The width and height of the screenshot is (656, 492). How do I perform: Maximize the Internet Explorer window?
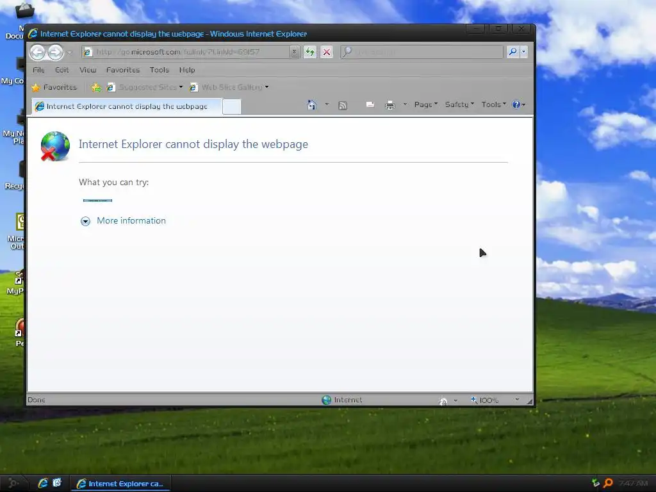click(498, 29)
